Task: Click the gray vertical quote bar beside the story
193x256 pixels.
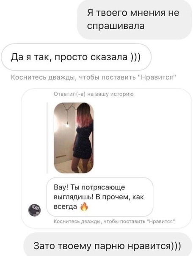Action: pyautogui.click(x=47, y=138)
